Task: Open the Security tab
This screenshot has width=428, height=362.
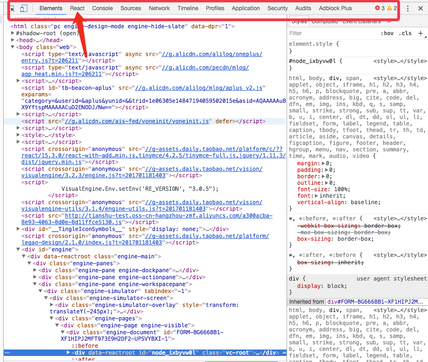Action: pyautogui.click(x=278, y=8)
